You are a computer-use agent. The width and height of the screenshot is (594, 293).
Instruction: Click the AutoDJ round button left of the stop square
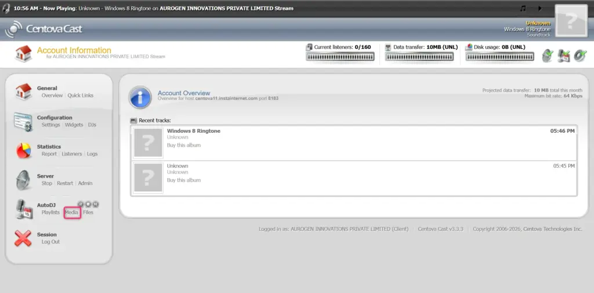pos(81,204)
